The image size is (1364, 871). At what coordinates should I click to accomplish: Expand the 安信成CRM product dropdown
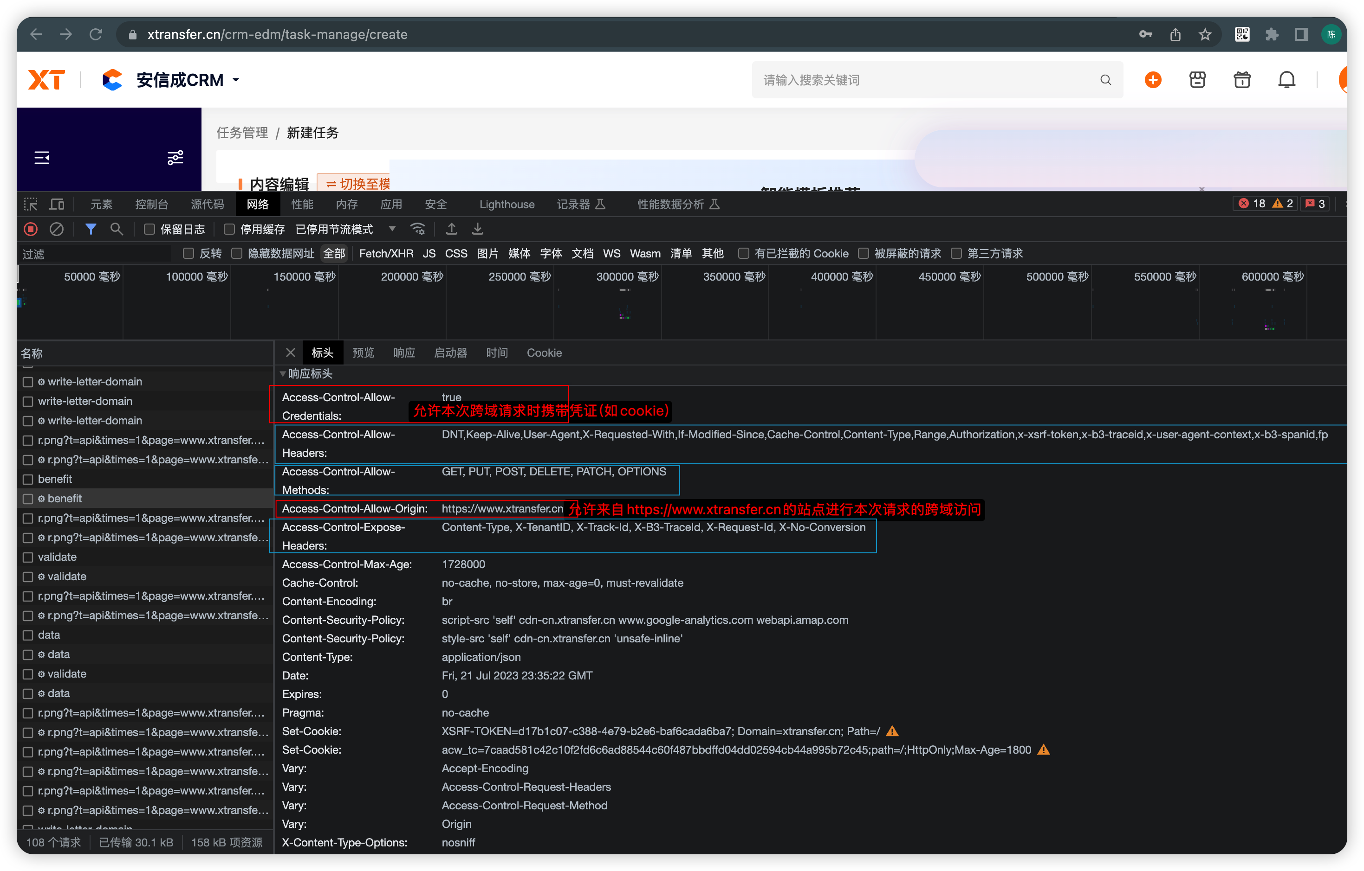pos(236,80)
